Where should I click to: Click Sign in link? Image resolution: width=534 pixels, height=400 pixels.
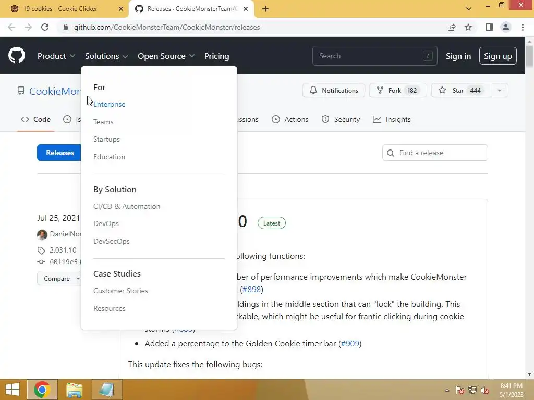click(x=458, y=56)
